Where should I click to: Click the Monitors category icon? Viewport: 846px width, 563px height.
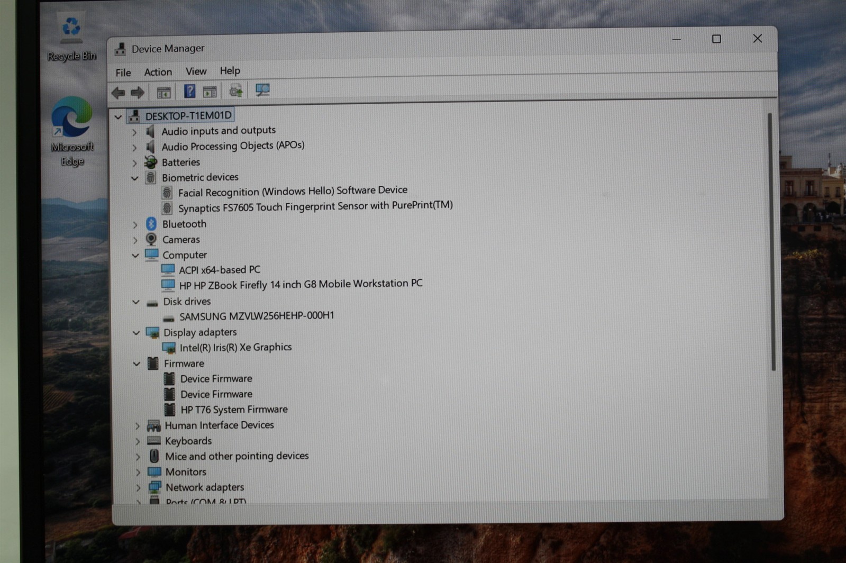tap(154, 471)
